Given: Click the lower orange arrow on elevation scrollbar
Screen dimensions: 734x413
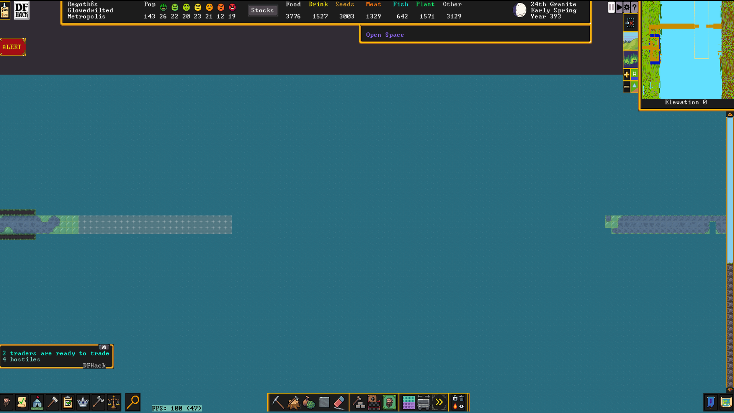Looking at the screenshot, I should 730,390.
